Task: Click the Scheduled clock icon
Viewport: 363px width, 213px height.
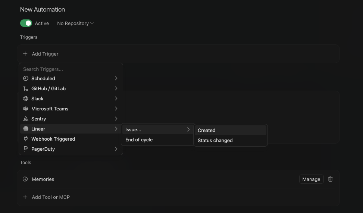Action: pos(26,78)
